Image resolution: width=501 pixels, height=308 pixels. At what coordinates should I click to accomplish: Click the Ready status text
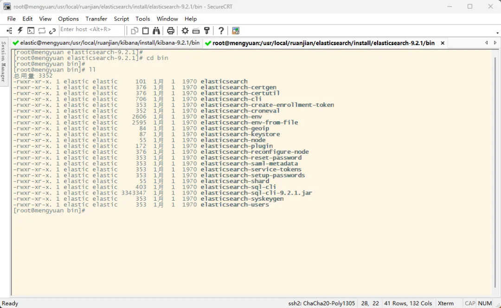(x=10, y=303)
